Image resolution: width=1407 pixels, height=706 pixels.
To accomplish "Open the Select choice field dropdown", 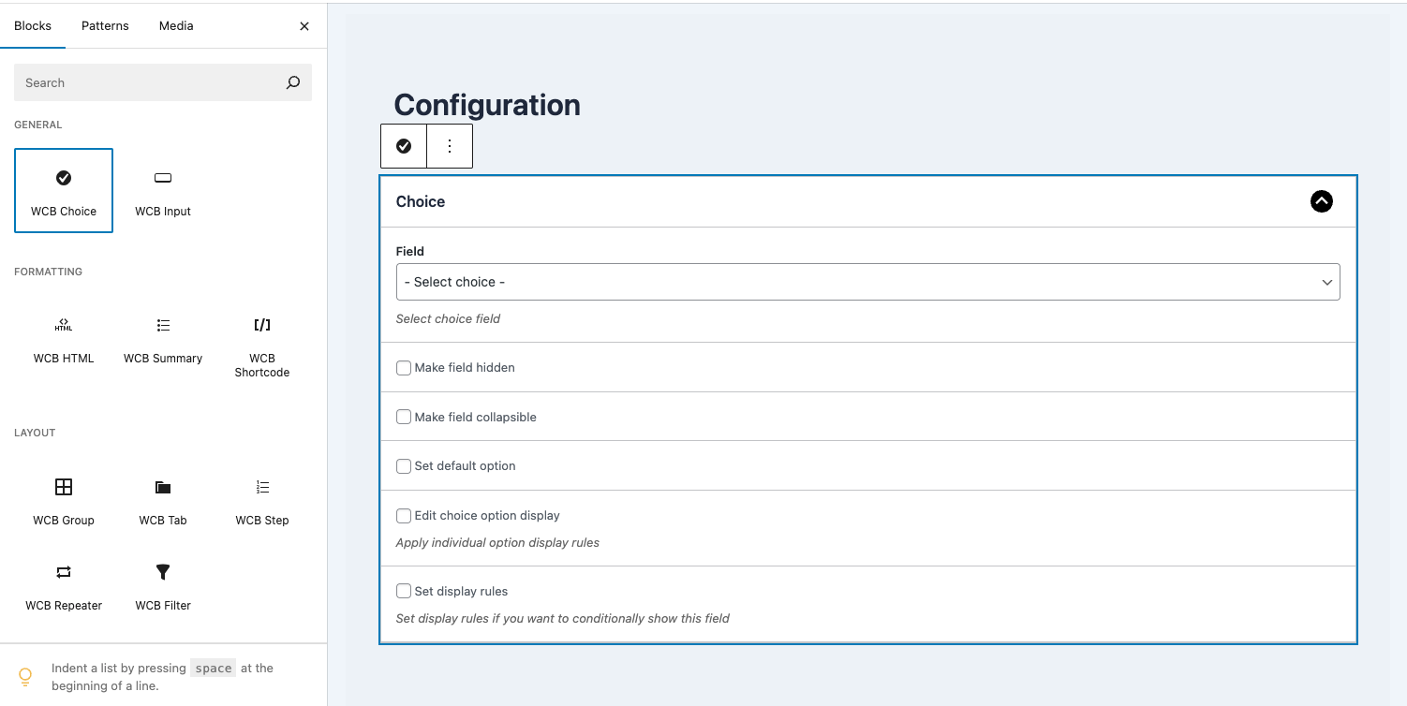I will coord(867,282).
